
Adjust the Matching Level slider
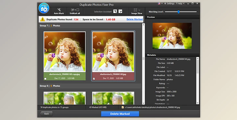click(179, 12)
